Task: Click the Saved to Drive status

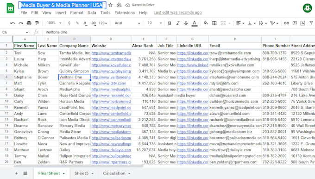Action: click(x=140, y=5)
